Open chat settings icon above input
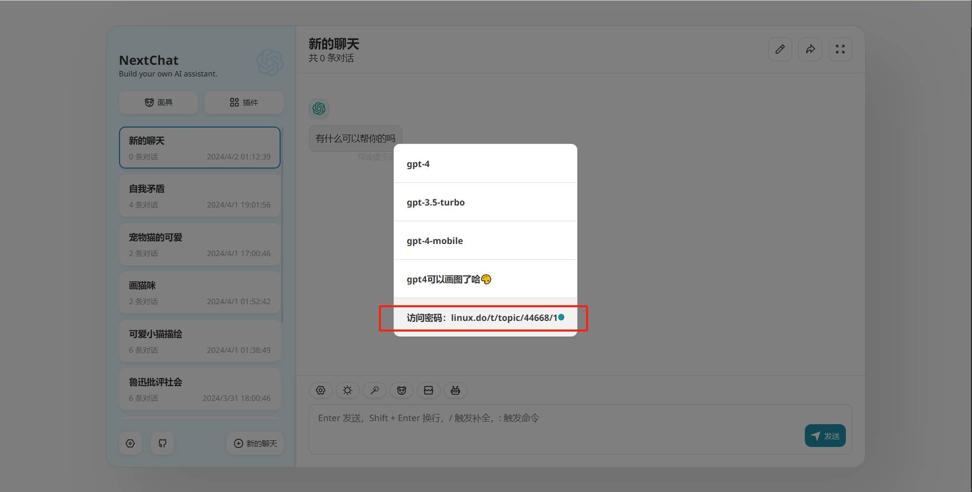 point(321,390)
